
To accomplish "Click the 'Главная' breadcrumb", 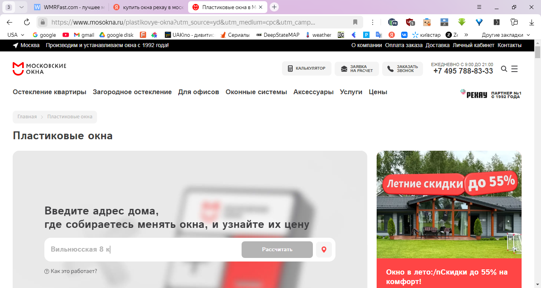I will click(27, 117).
